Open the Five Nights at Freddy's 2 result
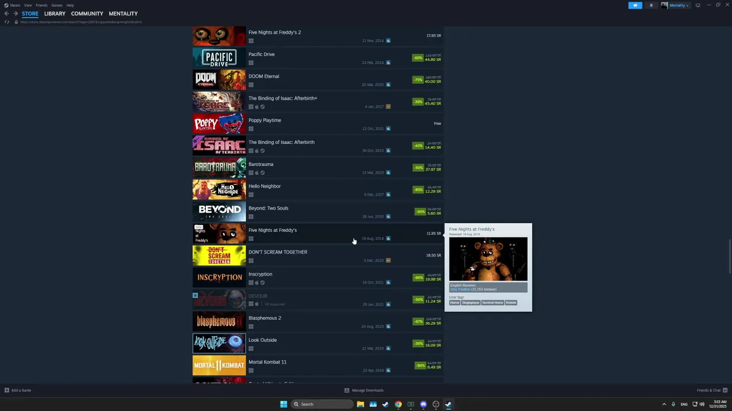Image resolution: width=732 pixels, height=411 pixels. pos(318,36)
